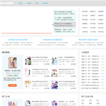Viewport: 106px width, 106px height.
Task: Click the green 连载中 status tag
Action: coord(16,76)
